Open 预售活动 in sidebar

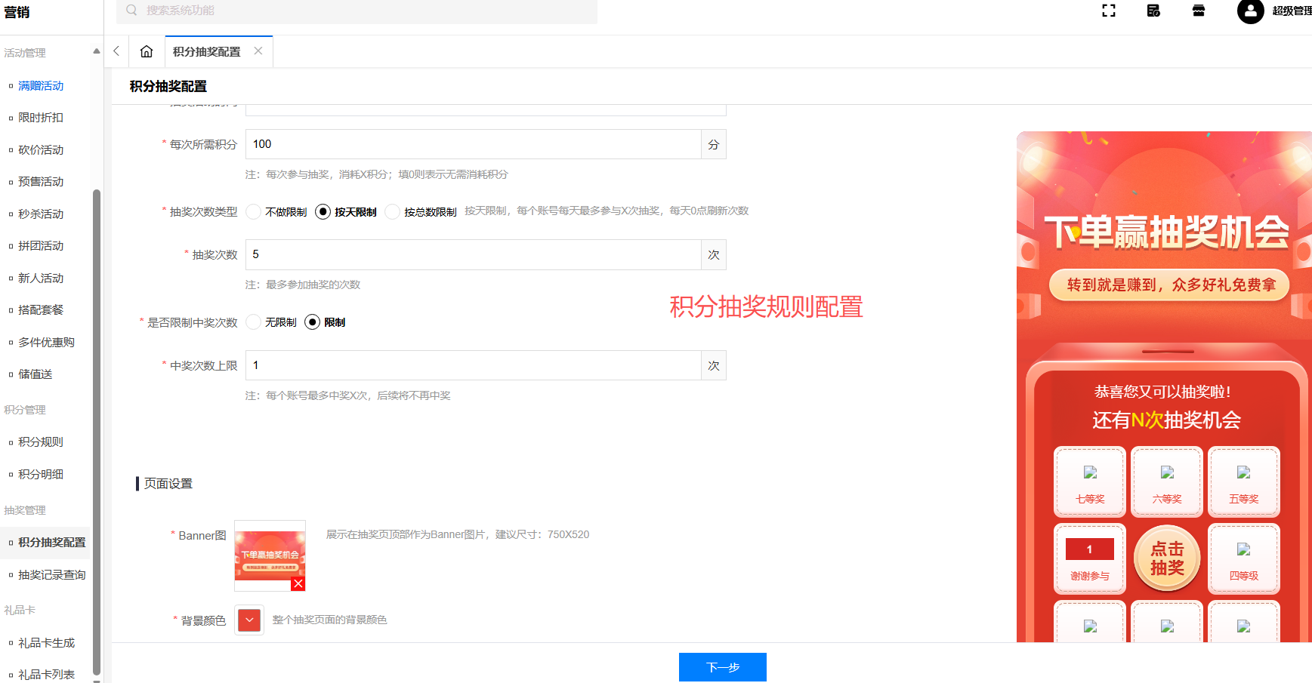41,182
